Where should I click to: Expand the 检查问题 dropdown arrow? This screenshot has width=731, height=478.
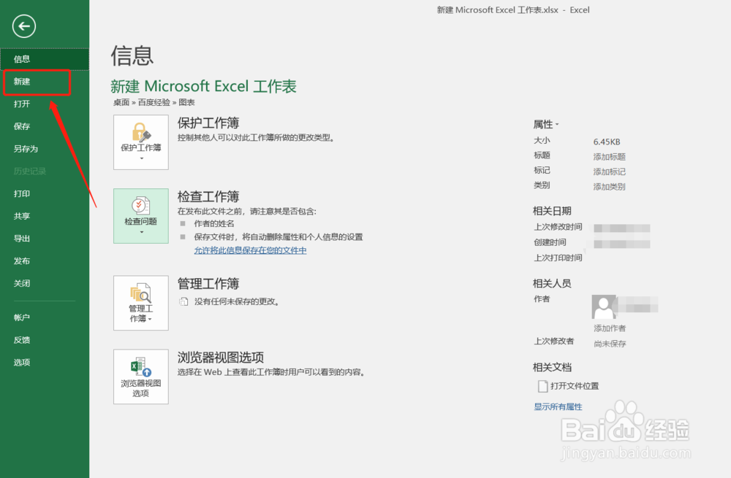[140, 234]
